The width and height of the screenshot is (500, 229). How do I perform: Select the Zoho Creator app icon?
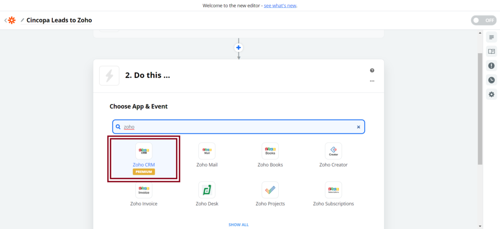point(333,151)
